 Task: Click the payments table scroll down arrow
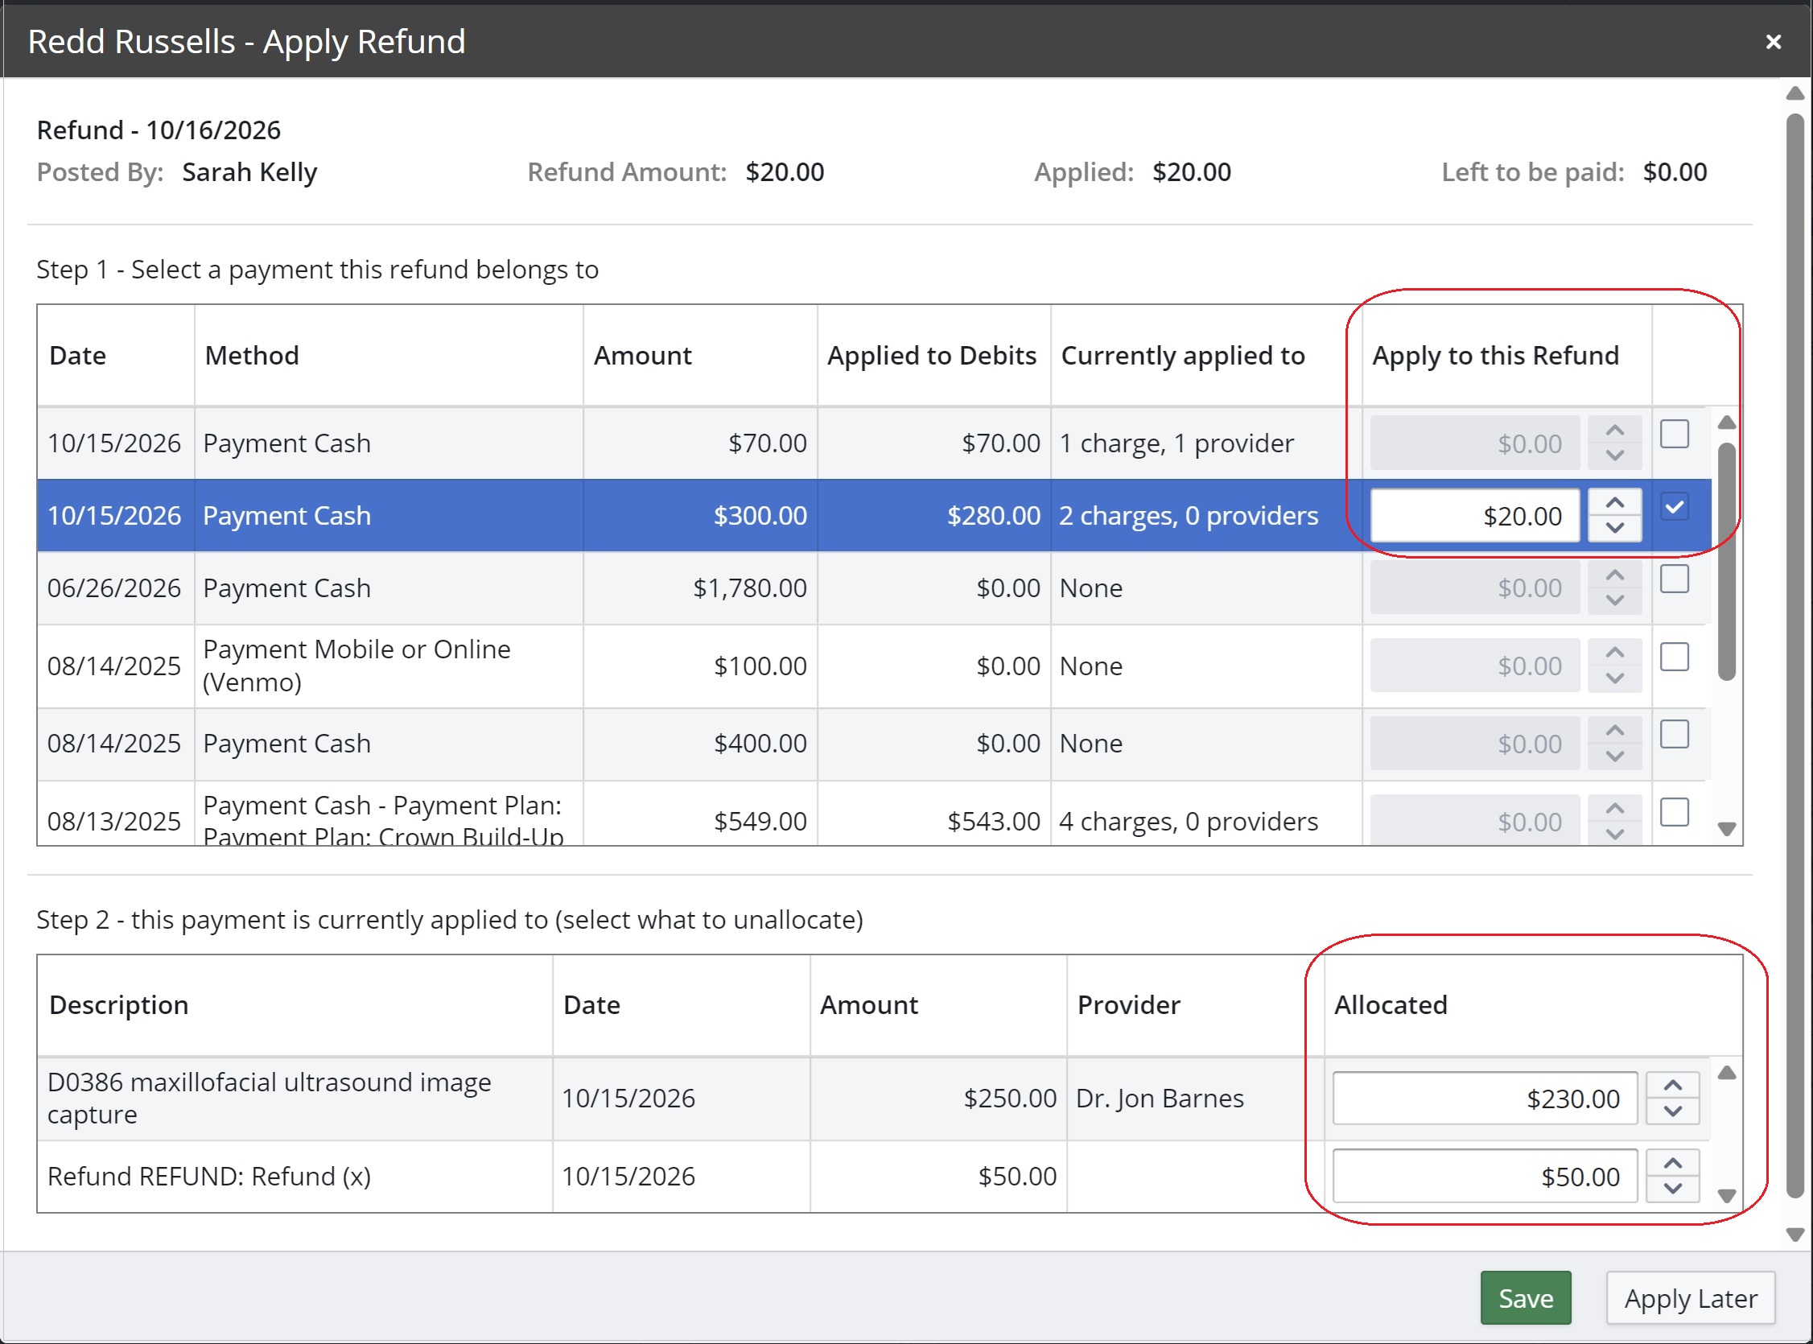[x=1726, y=829]
